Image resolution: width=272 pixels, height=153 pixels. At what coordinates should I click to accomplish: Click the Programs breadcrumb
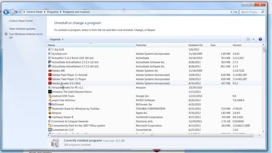tap(53, 12)
